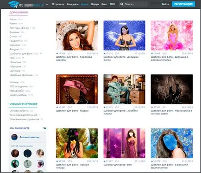This screenshot has height=173, width=201.
Task: Click the title Шаблон для фото - Королева красоты
Action: pos(74,59)
